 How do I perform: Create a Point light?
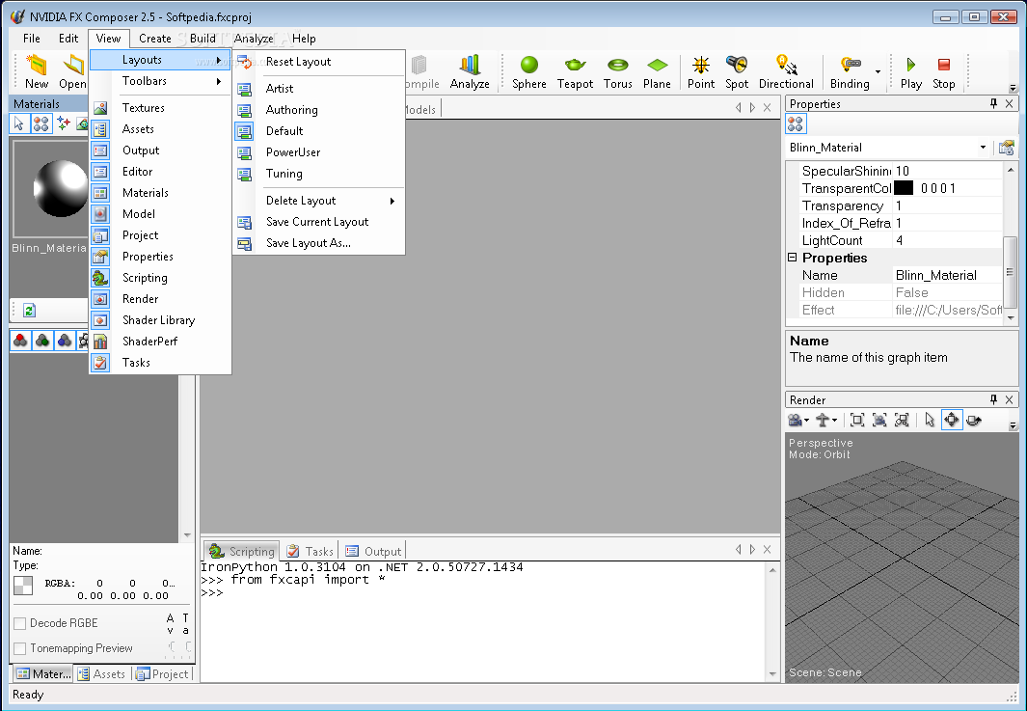[x=701, y=72]
